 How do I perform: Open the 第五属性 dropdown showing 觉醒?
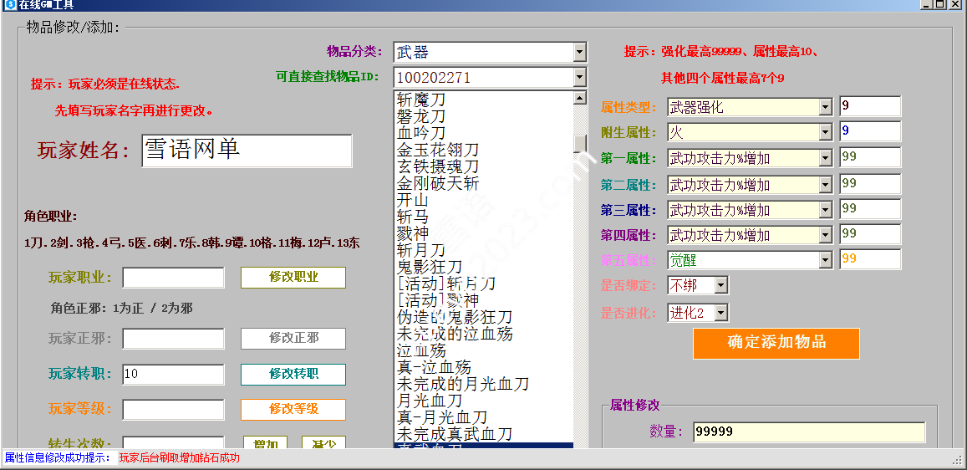[825, 260]
